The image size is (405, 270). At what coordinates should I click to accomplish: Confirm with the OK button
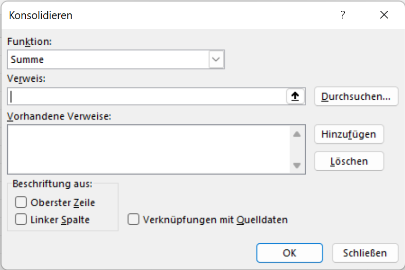[289, 253]
